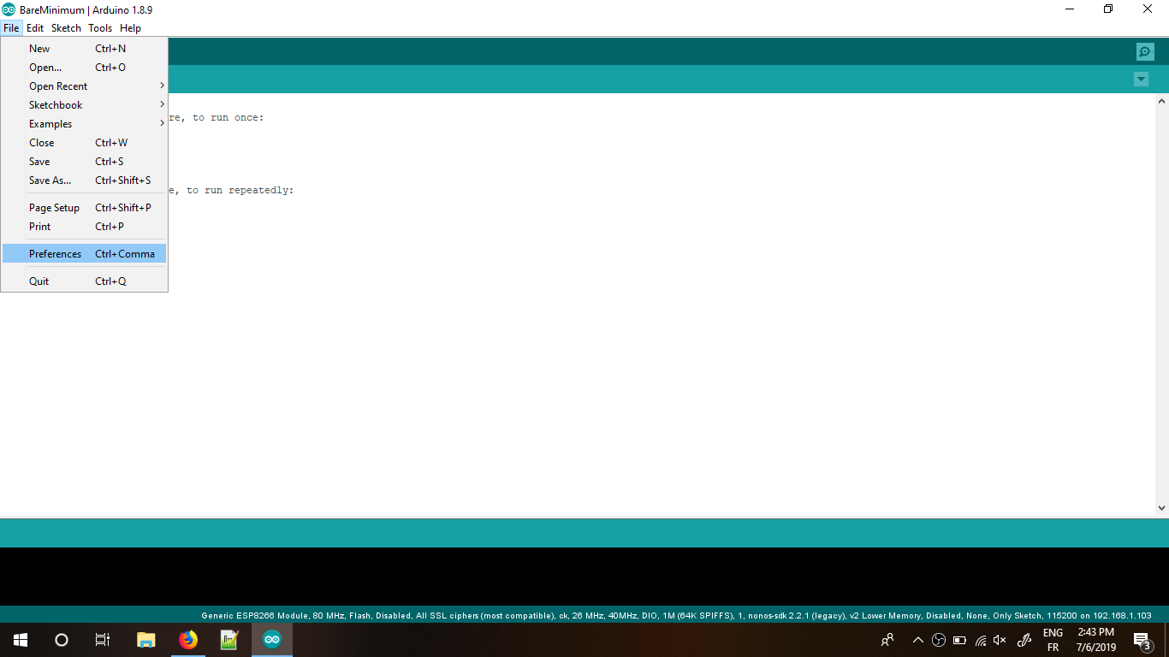Click the ESP8266 board configuration status text

(x=584, y=614)
